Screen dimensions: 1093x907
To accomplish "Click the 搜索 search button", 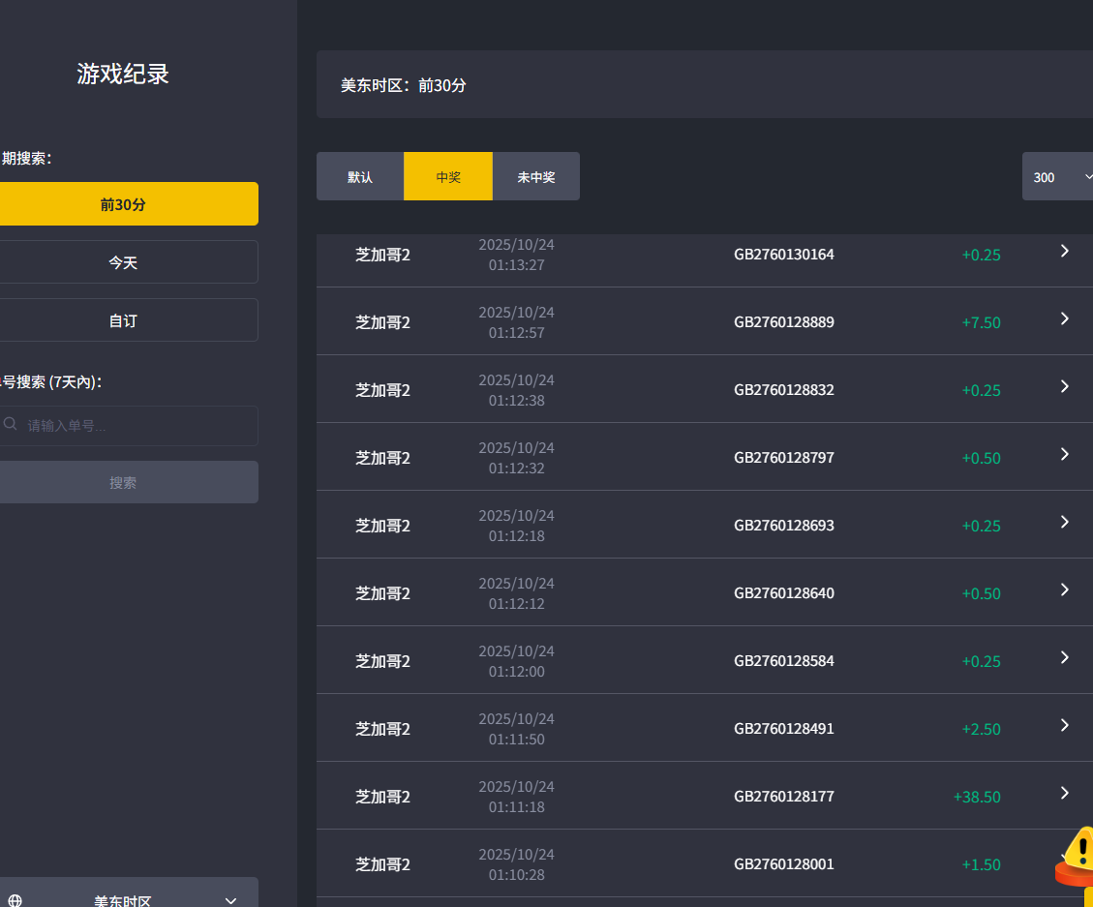I will 123,482.
